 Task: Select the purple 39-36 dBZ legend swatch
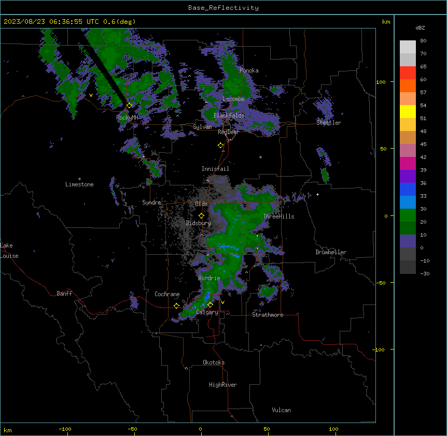click(x=408, y=177)
